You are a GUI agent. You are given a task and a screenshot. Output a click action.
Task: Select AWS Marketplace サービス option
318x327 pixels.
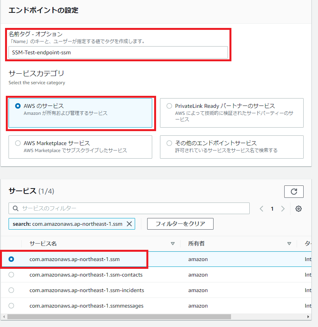tap(17, 143)
